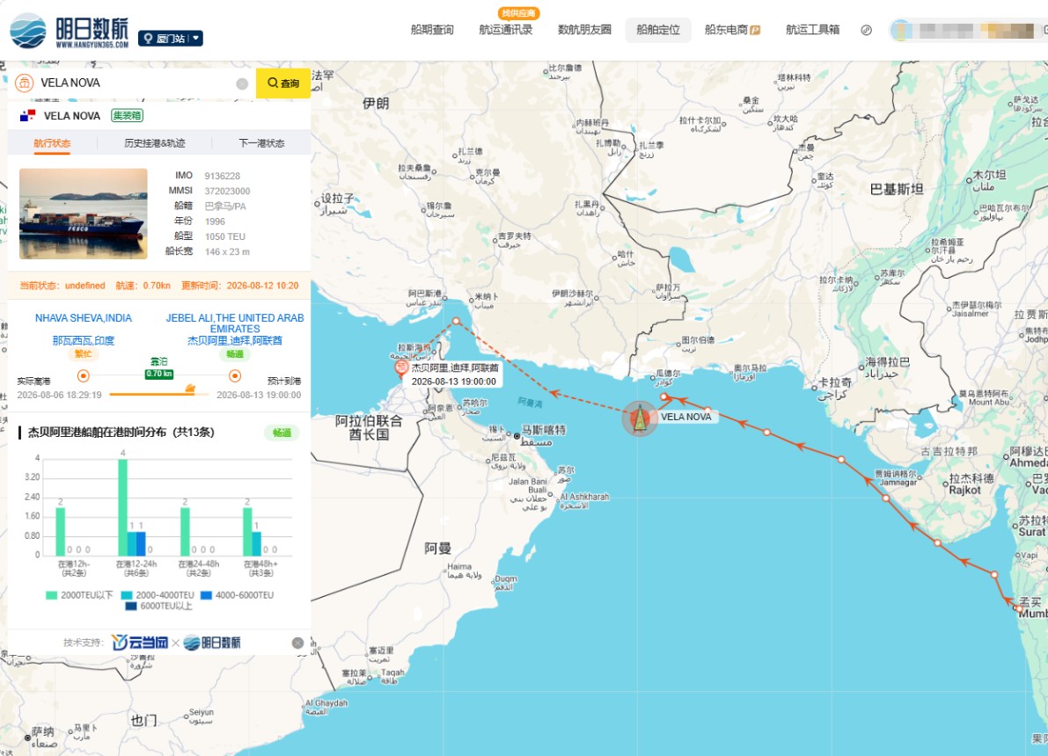This screenshot has width=1048, height=756.
Task: Click the ship search icon beside VELA NOVA
Action: click(24, 83)
